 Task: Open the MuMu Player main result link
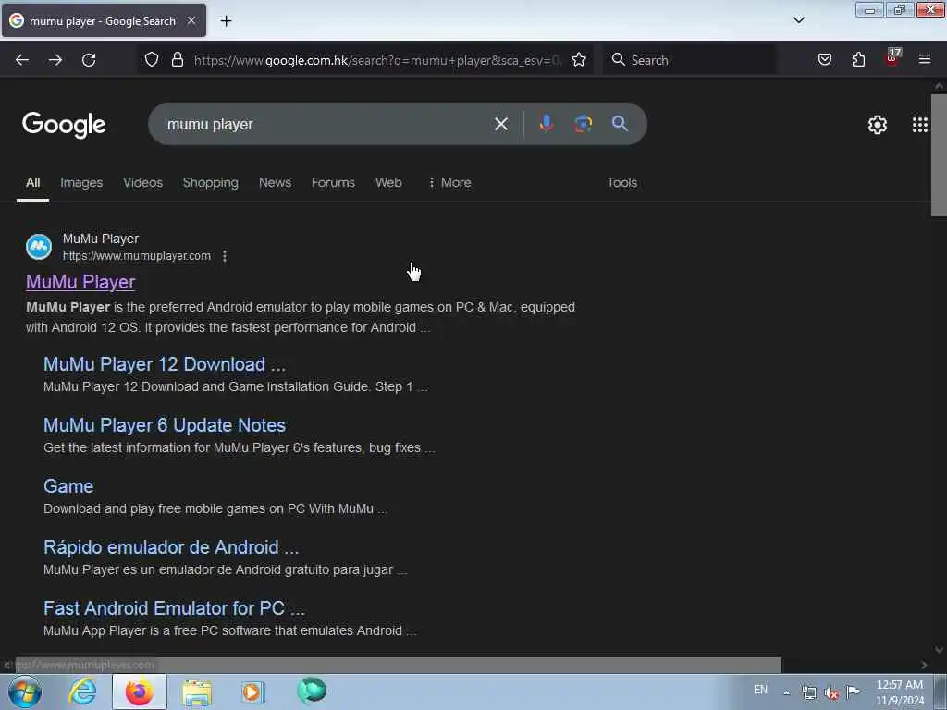pos(80,282)
